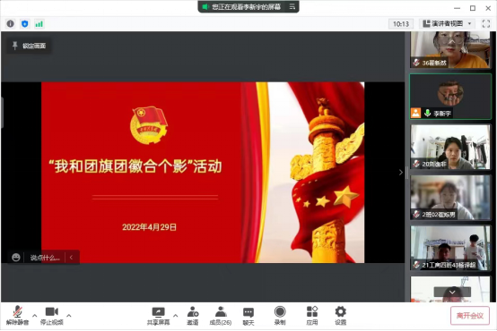Open Settings (设置) gear
Screen dimensions: 497x331
(341, 316)
